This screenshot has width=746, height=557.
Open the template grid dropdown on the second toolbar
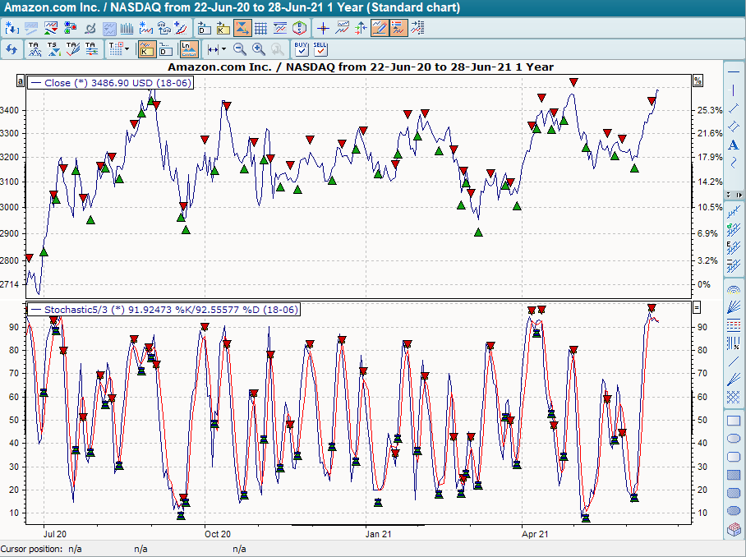coord(126,49)
